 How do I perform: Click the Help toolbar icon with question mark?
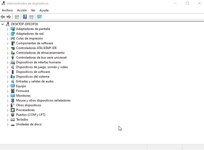coord(25,17)
